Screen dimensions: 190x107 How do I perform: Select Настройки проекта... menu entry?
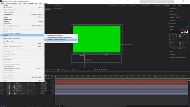pyautogui.click(x=22, y=78)
